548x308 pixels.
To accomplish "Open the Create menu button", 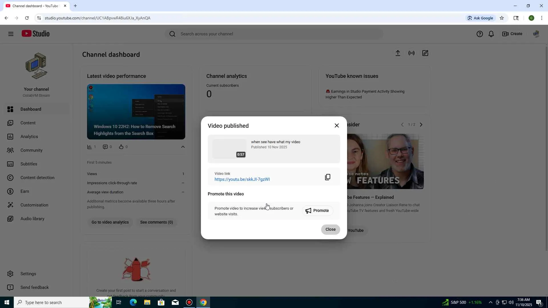I will point(512,34).
